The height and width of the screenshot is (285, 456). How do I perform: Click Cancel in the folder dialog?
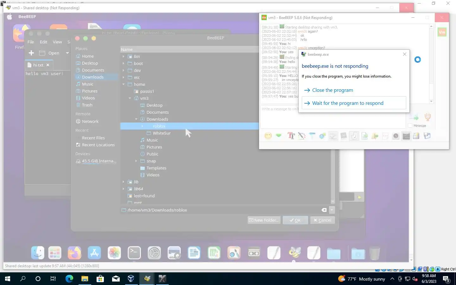tap(322, 220)
